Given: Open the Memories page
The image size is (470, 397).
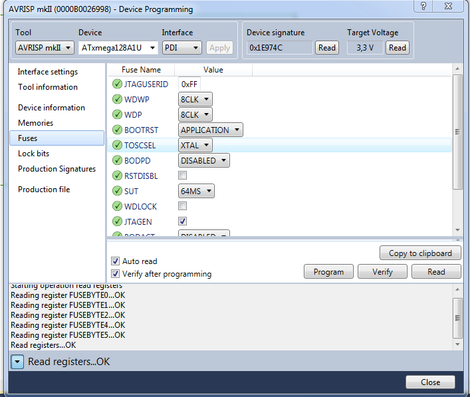Looking at the screenshot, I should pyautogui.click(x=35, y=123).
